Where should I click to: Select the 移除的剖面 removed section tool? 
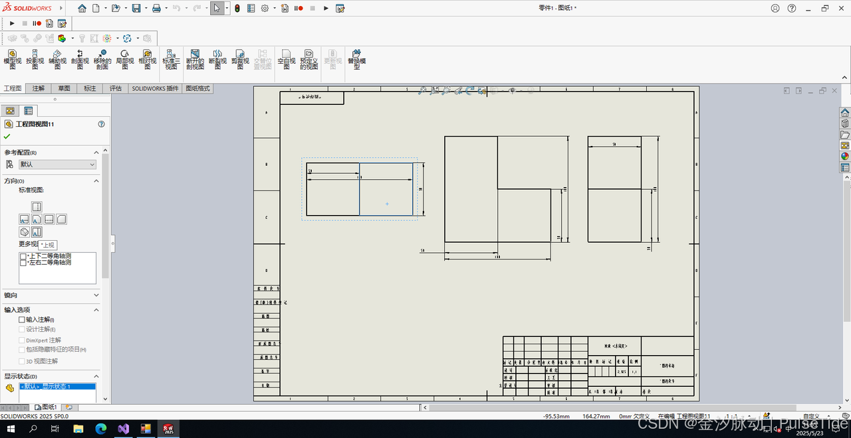click(x=102, y=59)
